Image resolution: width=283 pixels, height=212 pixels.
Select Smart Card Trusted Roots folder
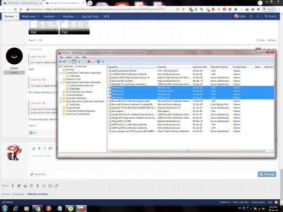coord(77,114)
